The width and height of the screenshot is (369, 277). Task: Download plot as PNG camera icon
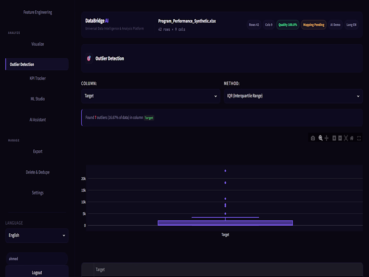[x=313, y=138]
